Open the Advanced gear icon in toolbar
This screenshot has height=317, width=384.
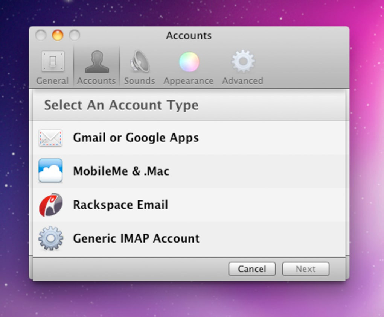[x=243, y=61]
